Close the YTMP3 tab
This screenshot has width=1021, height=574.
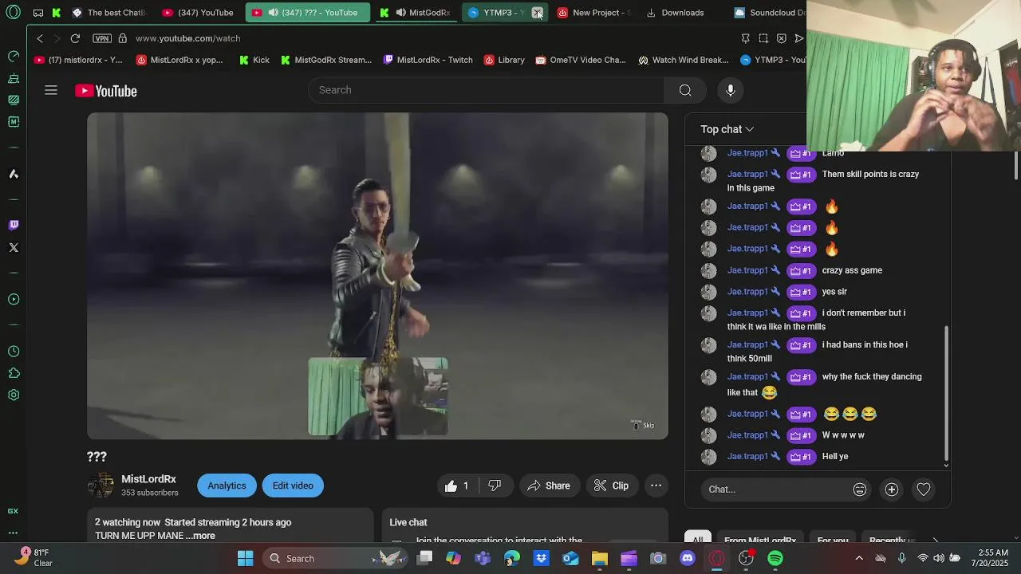tap(538, 13)
